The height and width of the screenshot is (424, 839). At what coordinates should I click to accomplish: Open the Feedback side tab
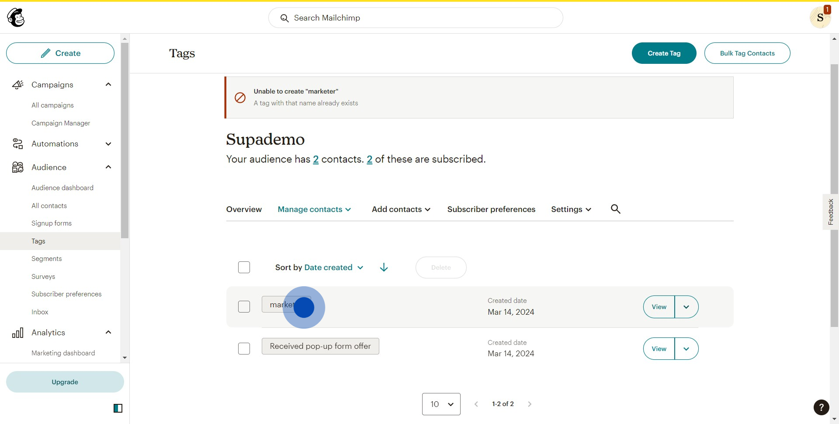click(831, 212)
